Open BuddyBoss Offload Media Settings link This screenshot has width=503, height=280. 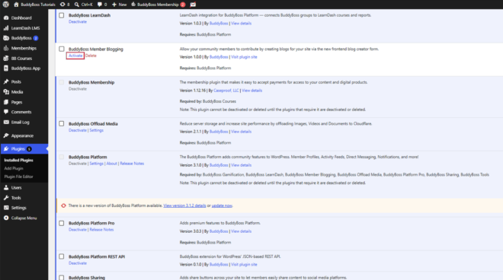click(96, 130)
